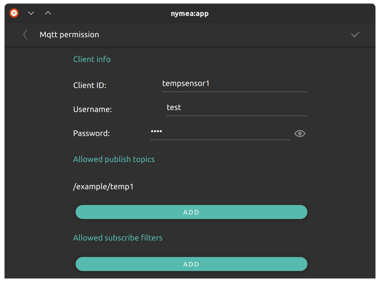Click the nymea:app window title

coord(189,13)
